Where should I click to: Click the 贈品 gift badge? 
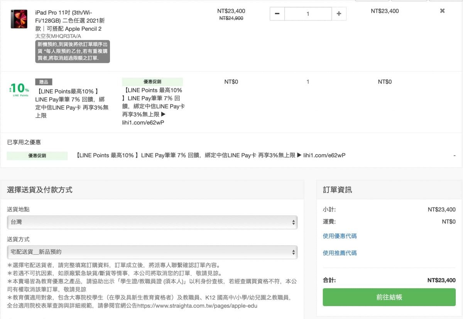[44, 82]
